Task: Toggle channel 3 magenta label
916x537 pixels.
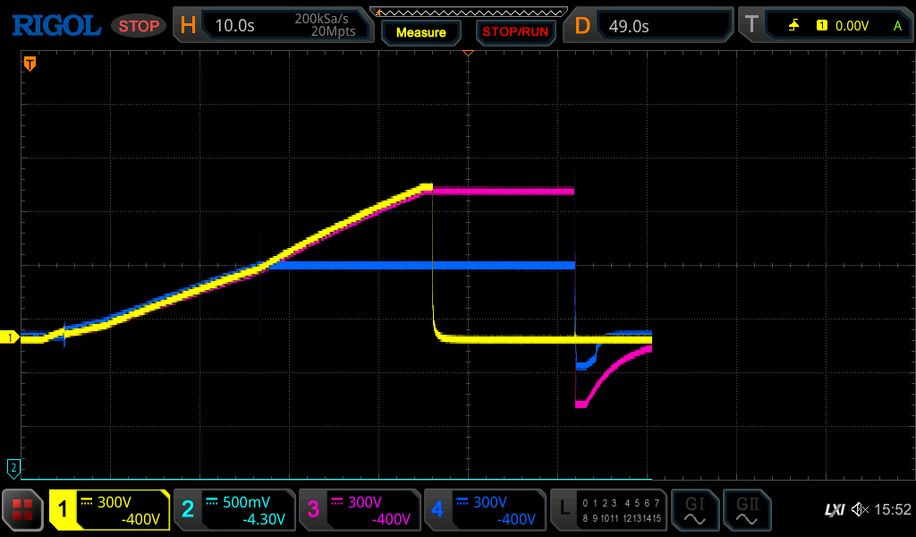Action: (x=360, y=510)
